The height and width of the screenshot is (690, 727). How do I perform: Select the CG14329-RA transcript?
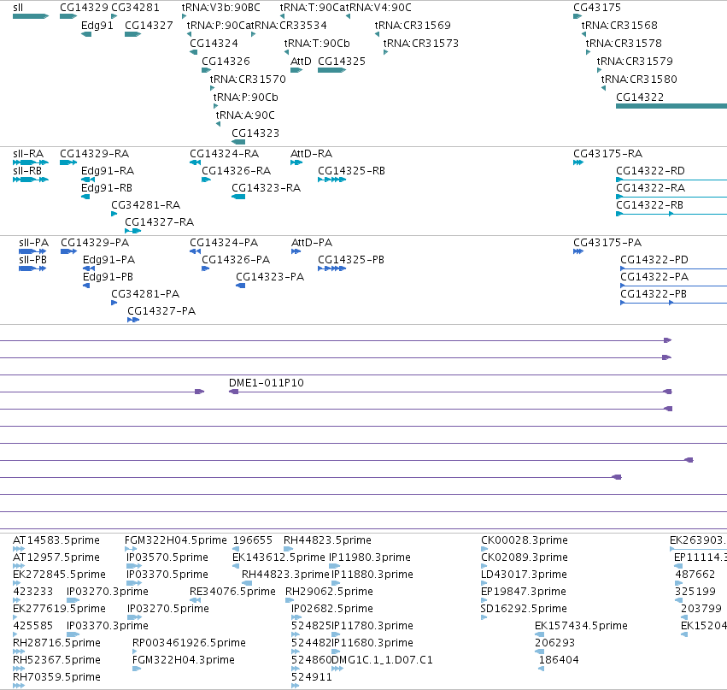(68, 162)
